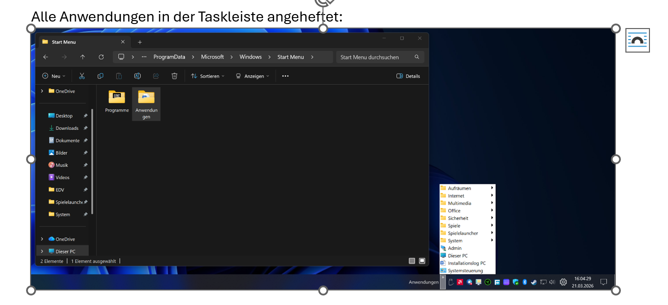Go up one folder level in Explorer
This screenshot has height=305, width=668.
pyautogui.click(x=83, y=57)
